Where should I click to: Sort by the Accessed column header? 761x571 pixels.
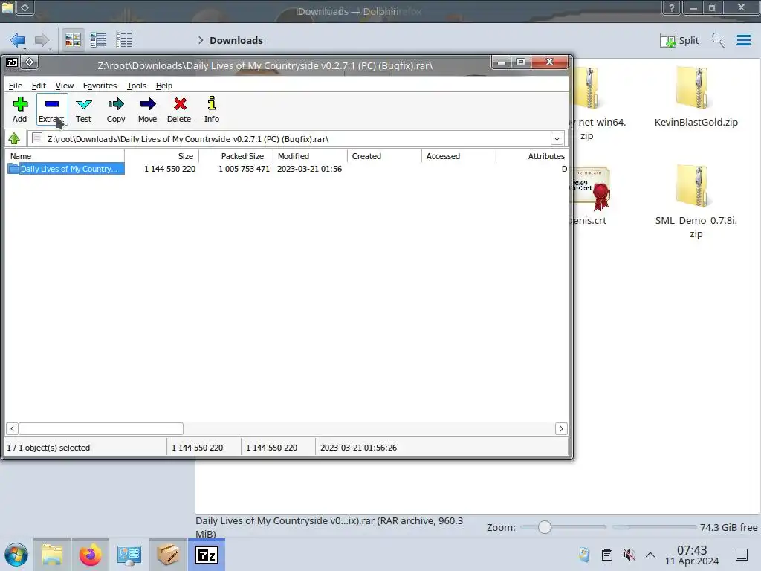(459, 156)
